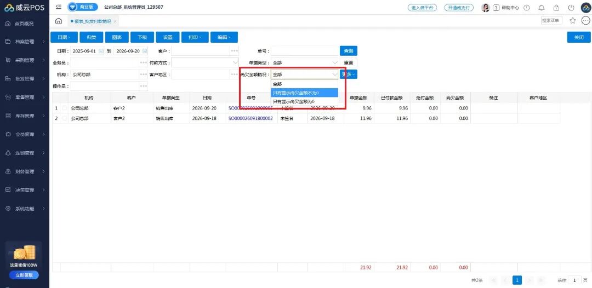The image size is (592, 288).
Task: Open the 库存管理 sidebar menu
Action: [x=25, y=116]
